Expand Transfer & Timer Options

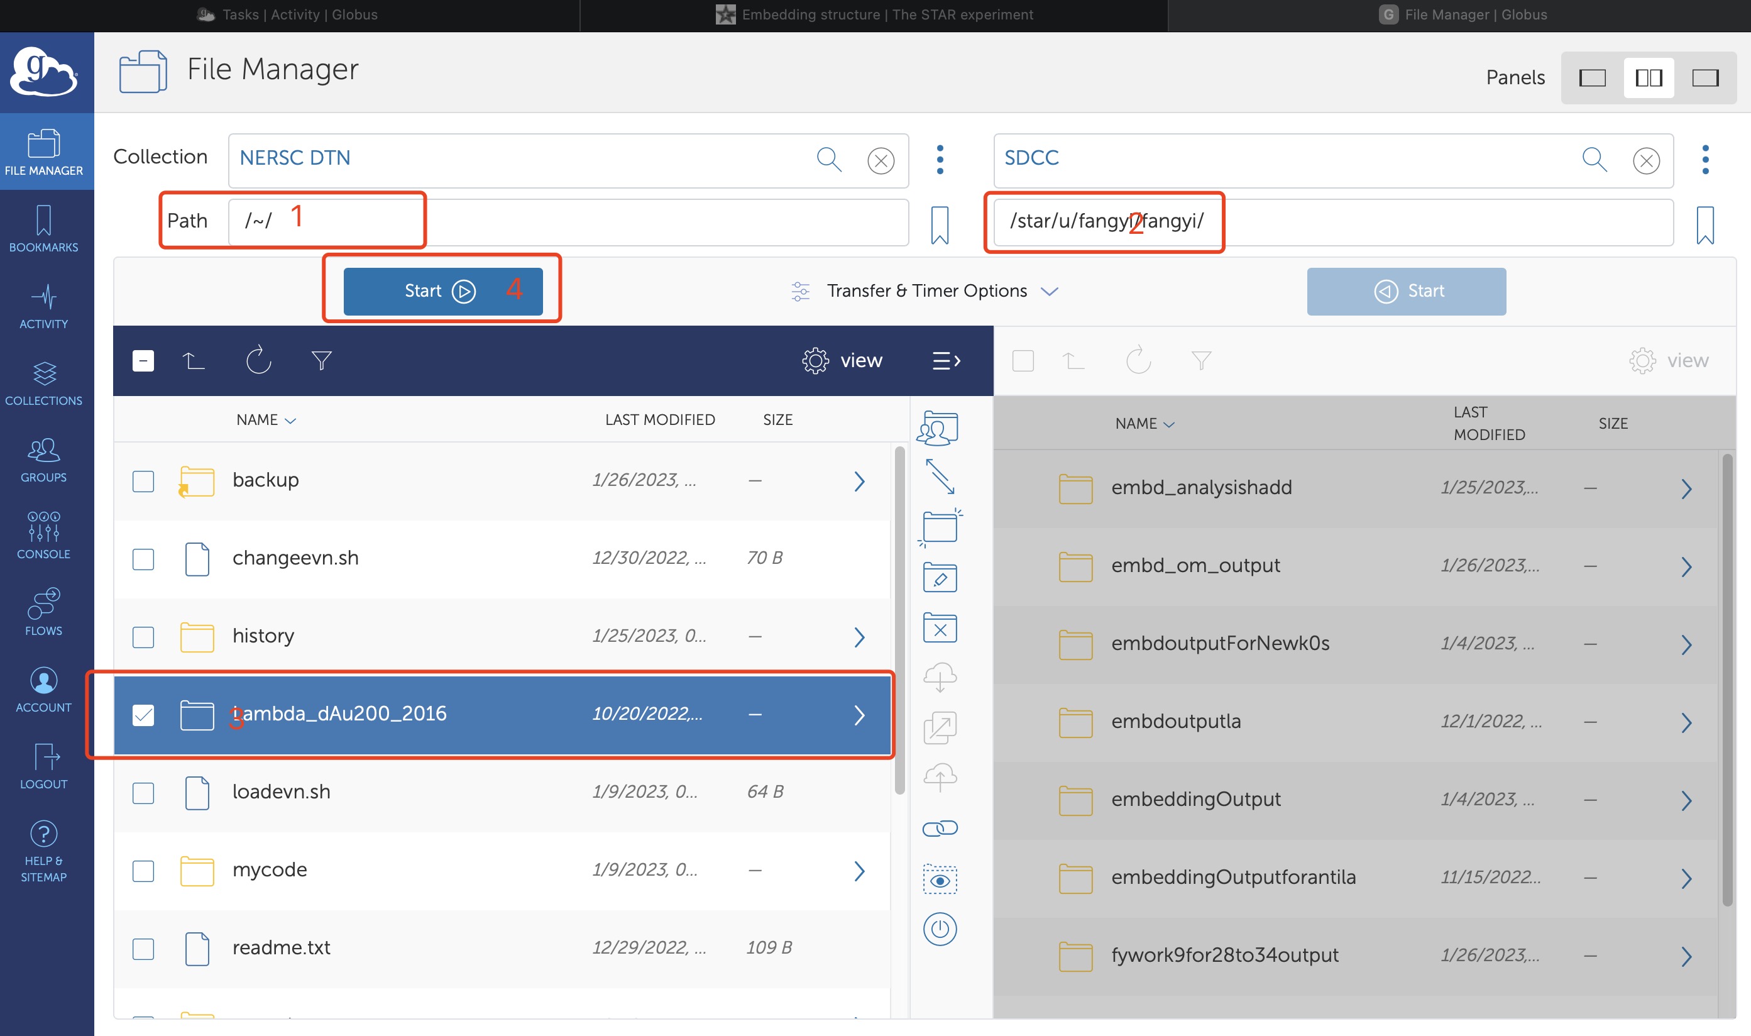click(925, 291)
